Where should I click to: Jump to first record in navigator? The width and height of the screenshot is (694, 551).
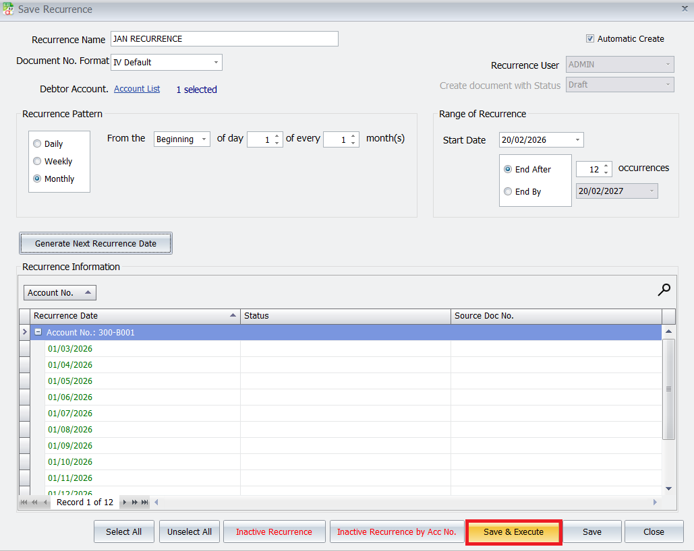[24, 503]
